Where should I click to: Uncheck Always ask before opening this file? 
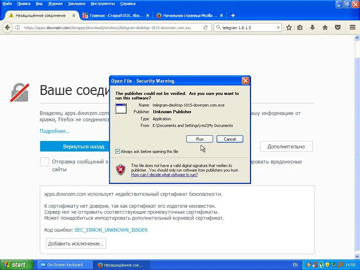[117, 152]
